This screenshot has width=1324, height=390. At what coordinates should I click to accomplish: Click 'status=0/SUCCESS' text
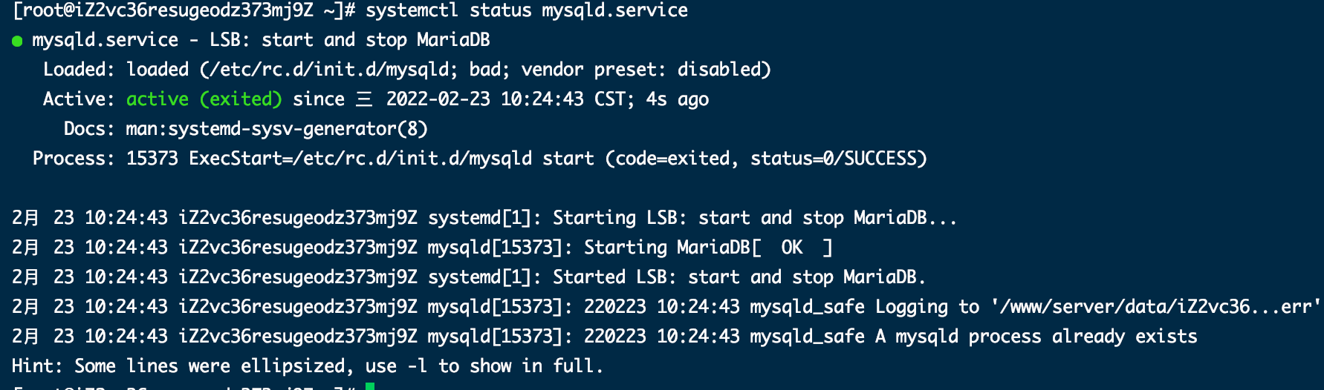833,159
